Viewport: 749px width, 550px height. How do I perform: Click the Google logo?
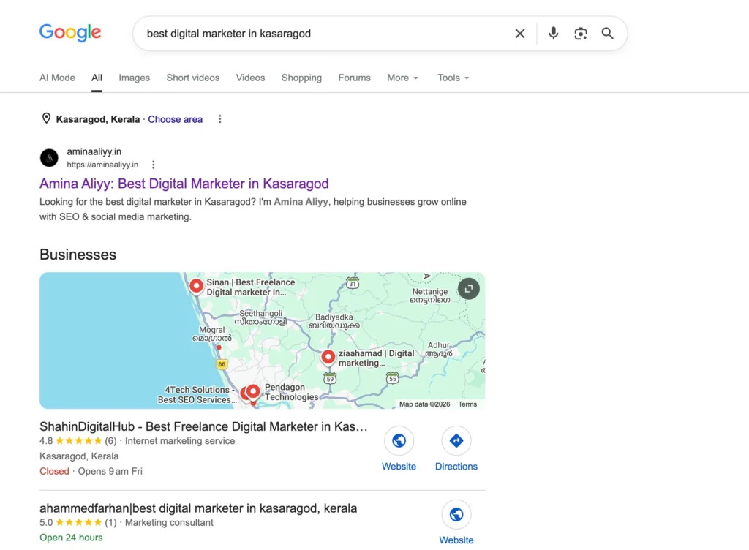coord(70,32)
